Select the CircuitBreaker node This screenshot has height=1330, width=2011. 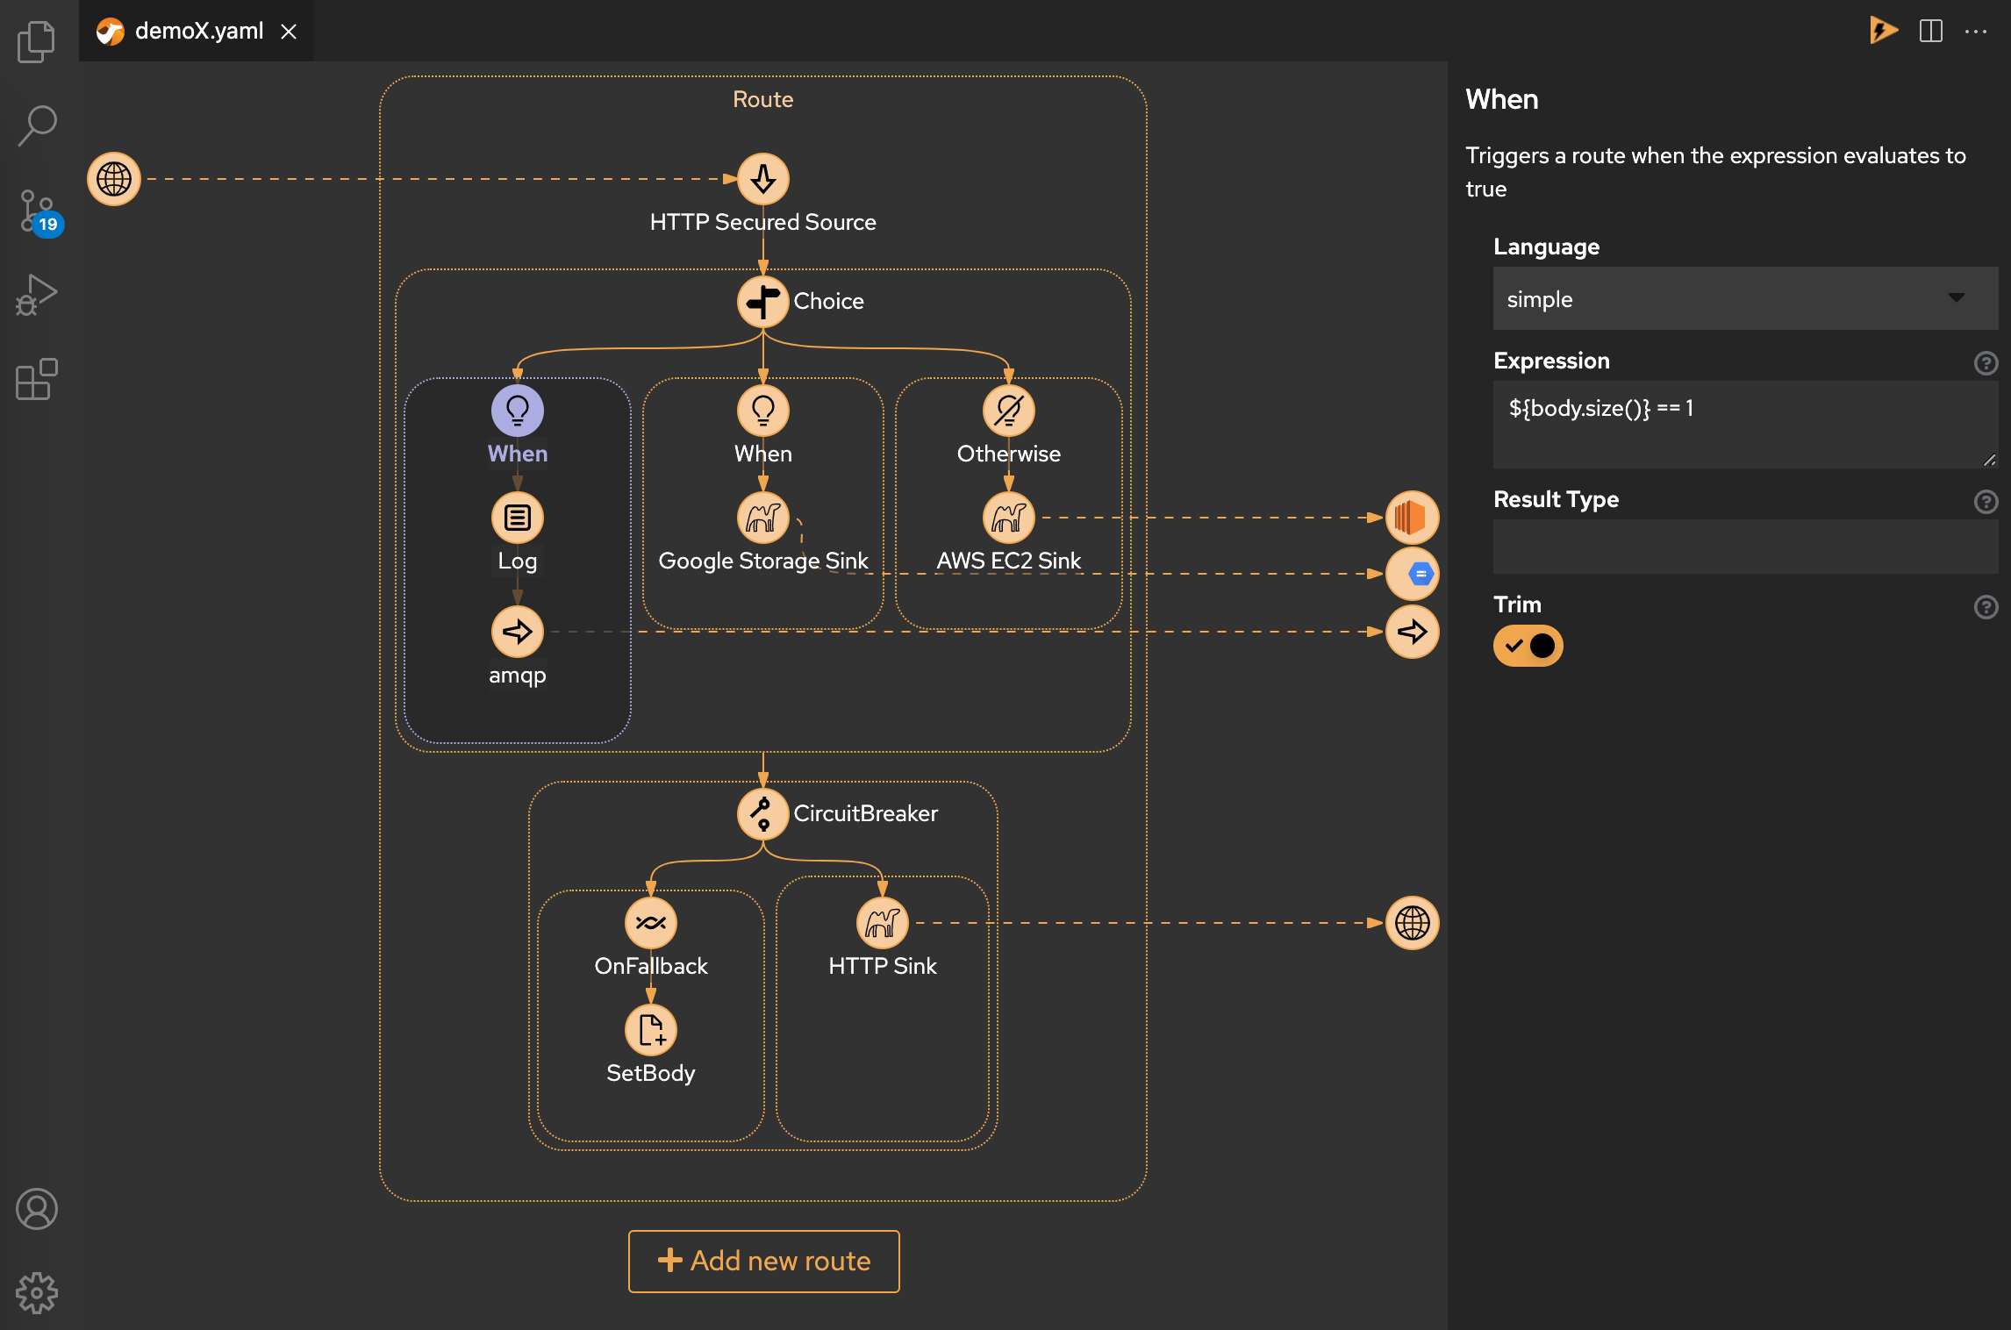pos(763,814)
